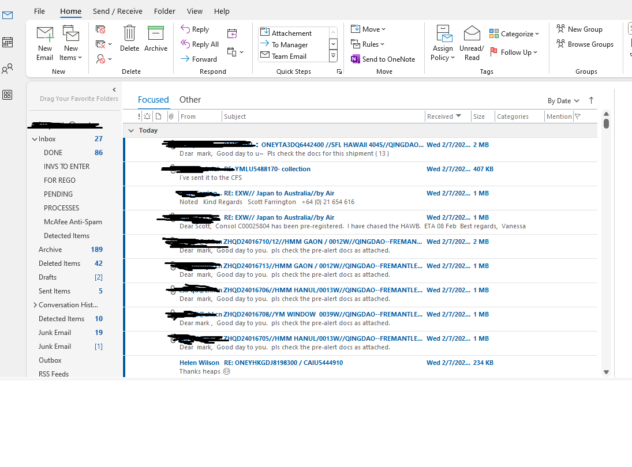The width and height of the screenshot is (632, 467).
Task: Open the Move dropdown
Action: pos(368,29)
